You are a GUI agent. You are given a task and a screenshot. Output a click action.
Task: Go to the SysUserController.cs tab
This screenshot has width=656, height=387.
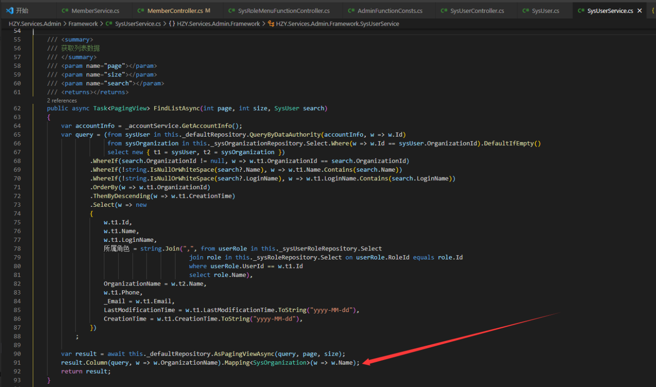click(477, 10)
